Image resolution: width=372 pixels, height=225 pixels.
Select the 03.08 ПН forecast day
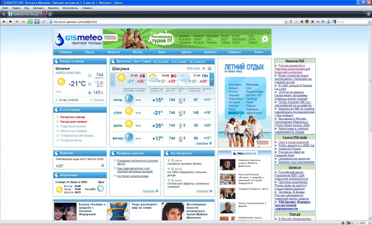coord(193,79)
